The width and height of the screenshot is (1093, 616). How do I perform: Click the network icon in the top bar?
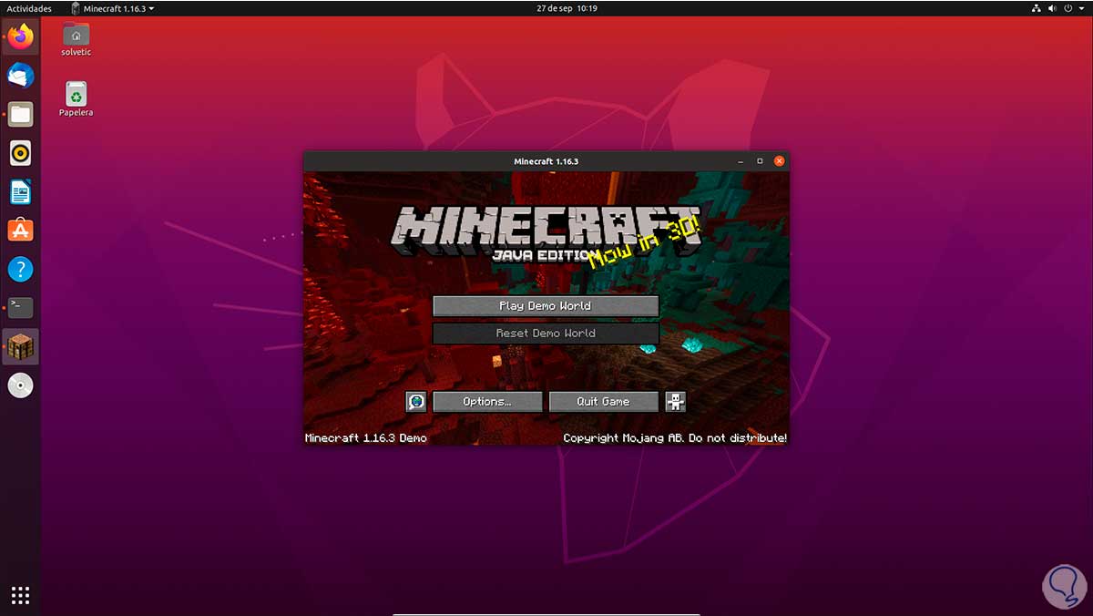coord(1036,7)
